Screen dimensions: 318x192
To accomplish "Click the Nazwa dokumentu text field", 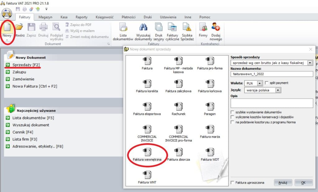I will [x=272, y=74].
